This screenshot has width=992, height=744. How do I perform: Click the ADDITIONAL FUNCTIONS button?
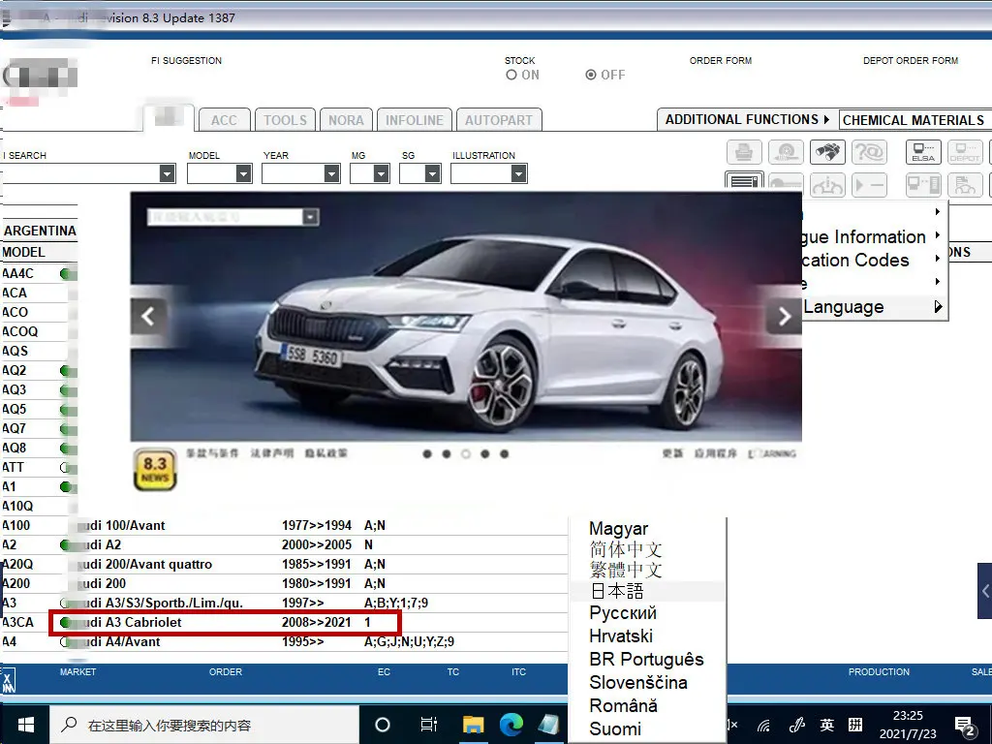[747, 119]
